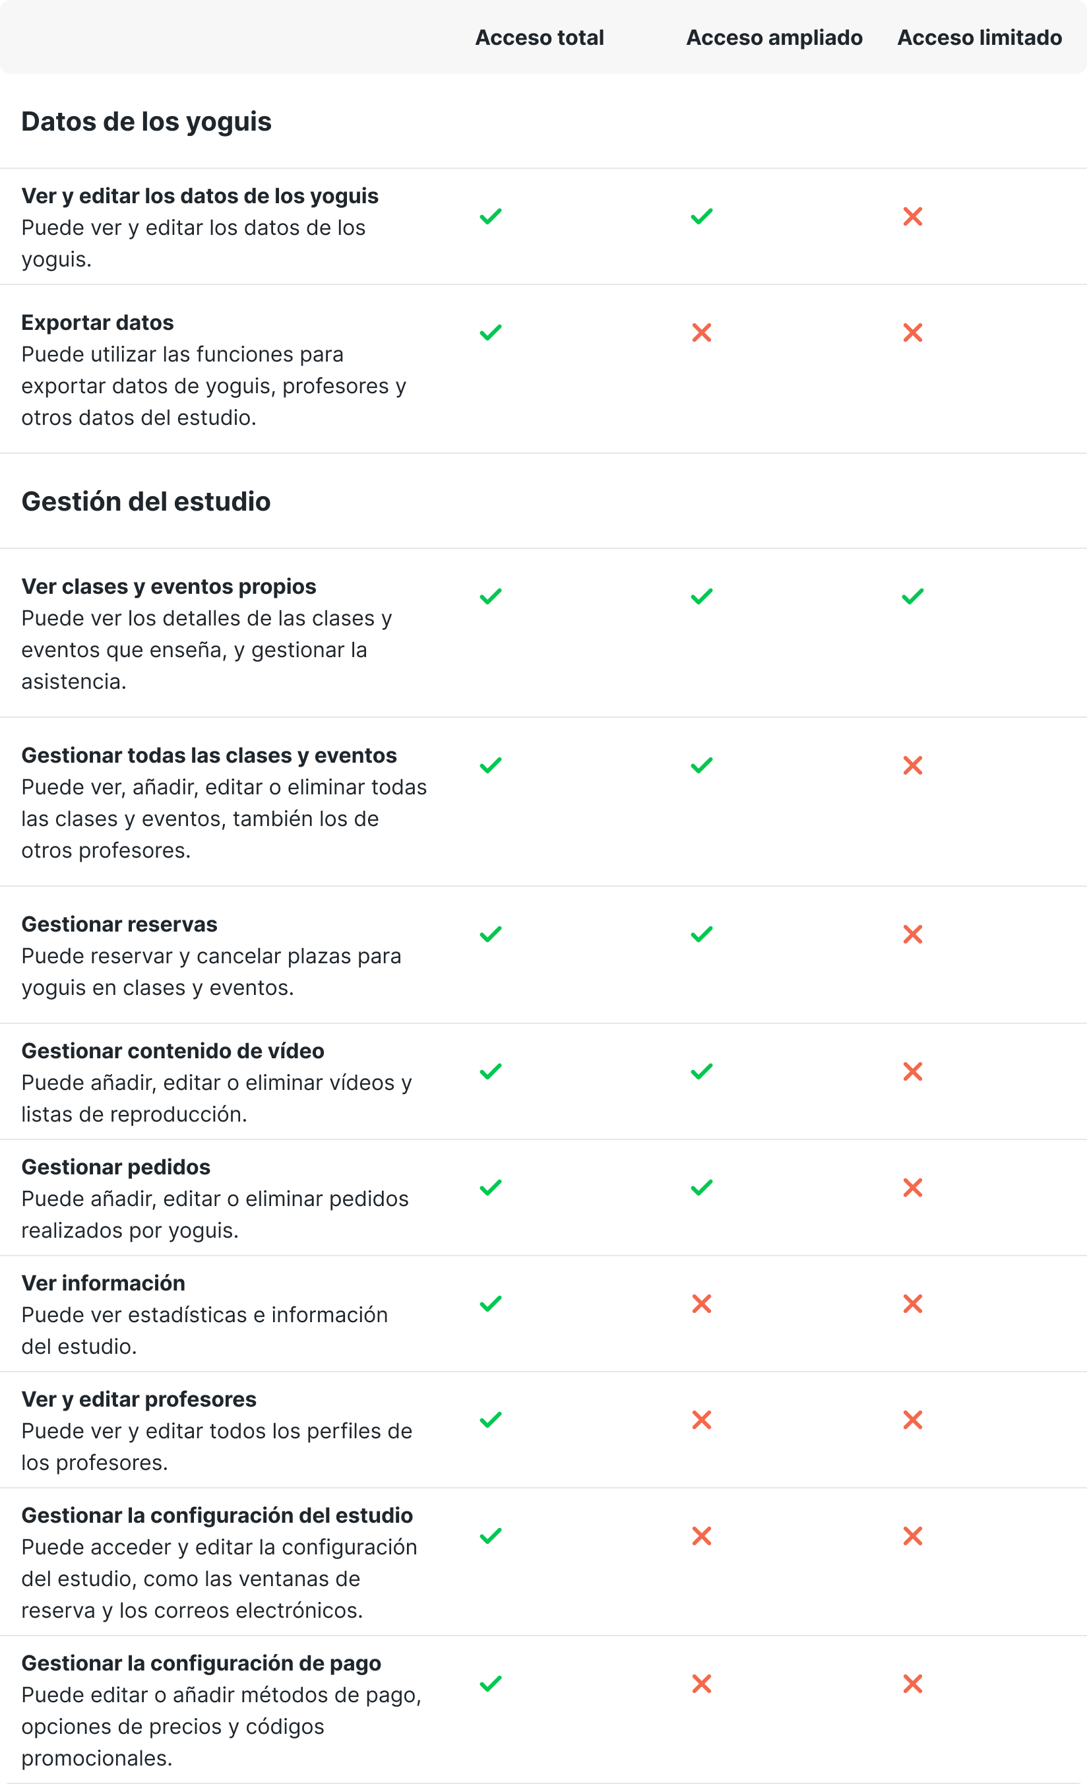Viewport: 1087px width, 1784px height.
Task: Select the Acceso limitado column header
Action: [979, 38]
